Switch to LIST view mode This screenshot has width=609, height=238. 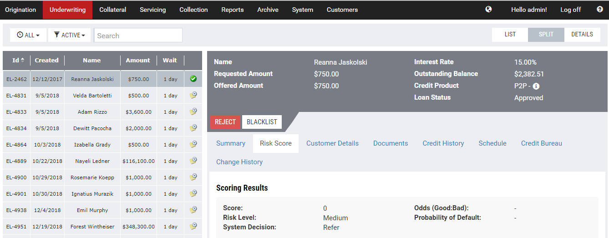(510, 35)
